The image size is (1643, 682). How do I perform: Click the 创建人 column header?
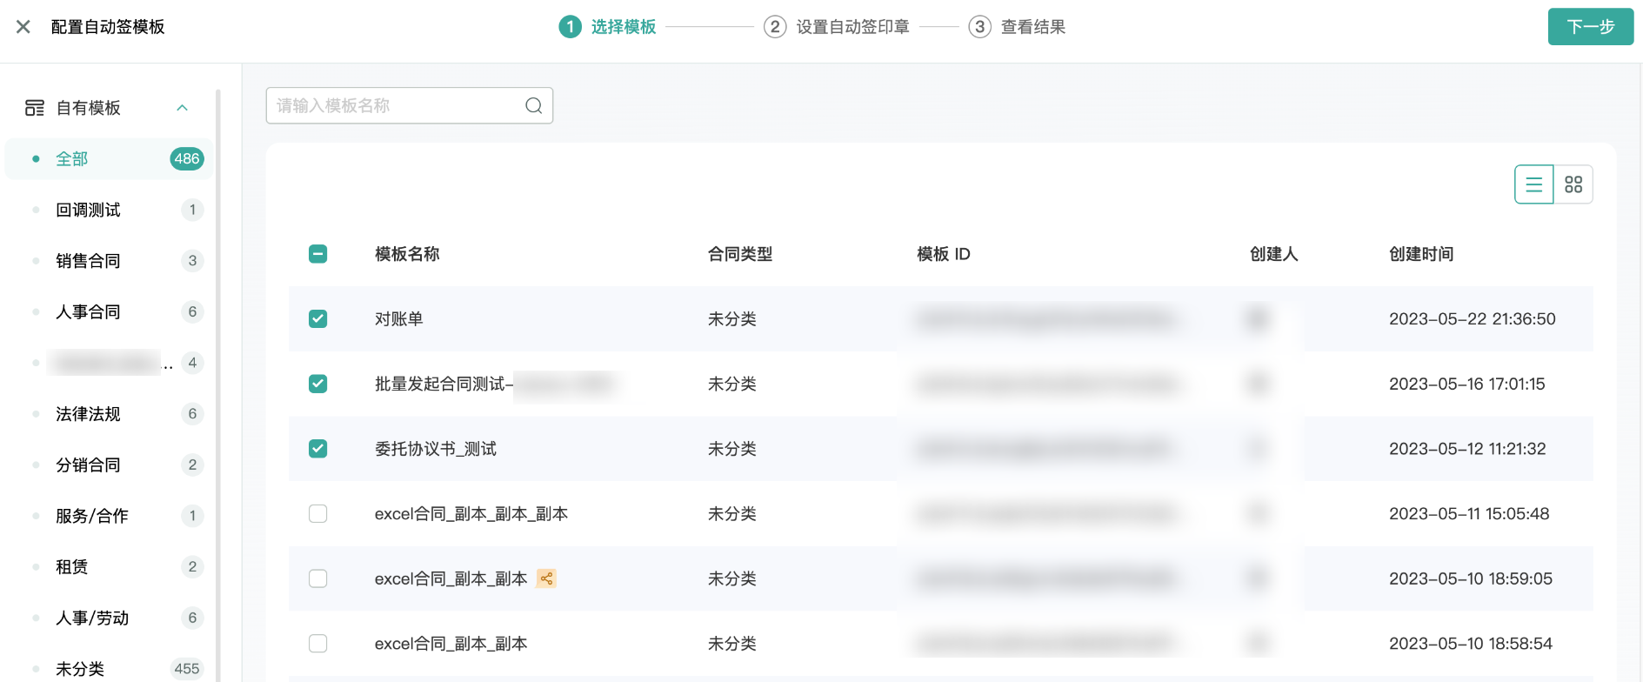click(1274, 254)
